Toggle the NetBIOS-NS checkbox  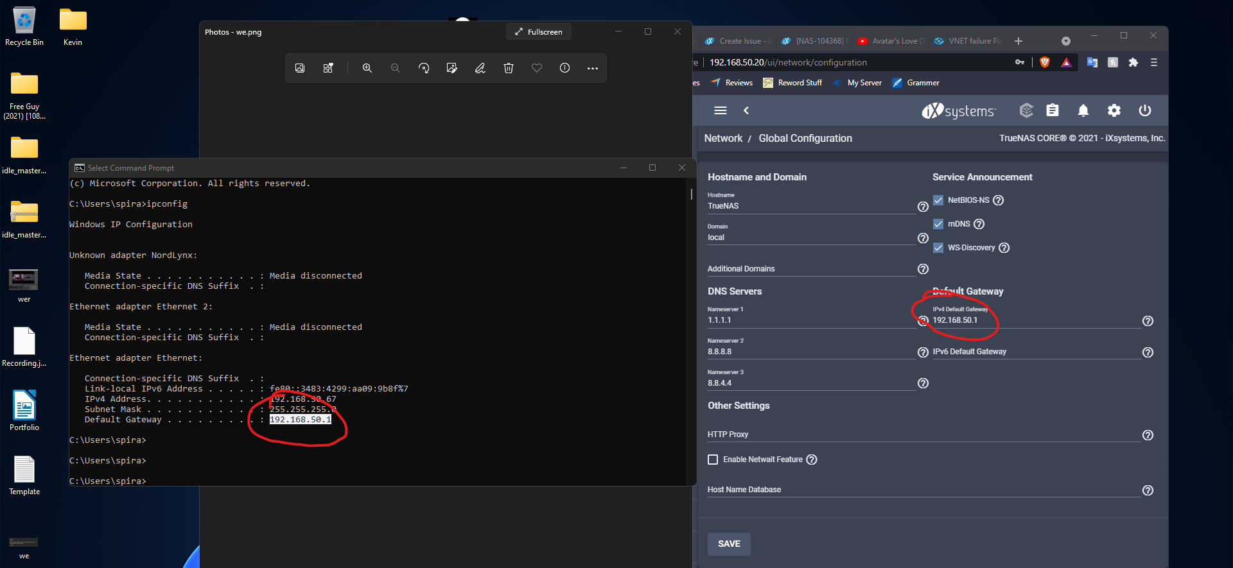click(x=938, y=200)
